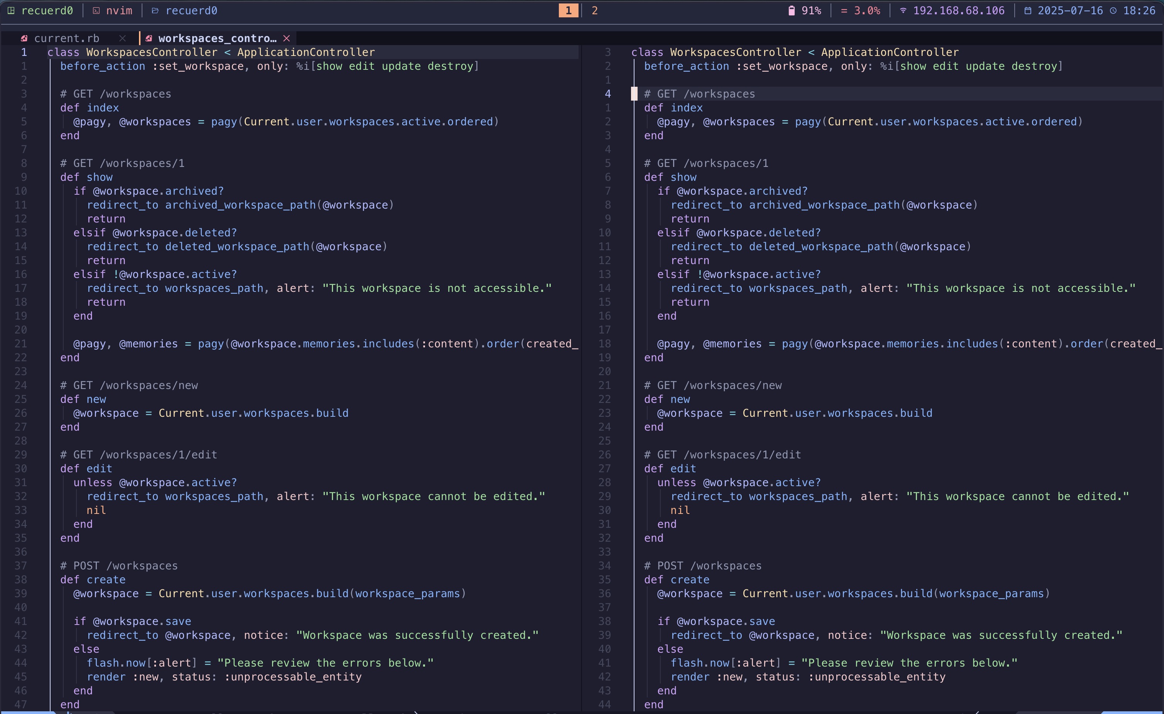Place cursor on def index in left pane
The height and width of the screenshot is (714, 1164).
[x=90, y=107]
